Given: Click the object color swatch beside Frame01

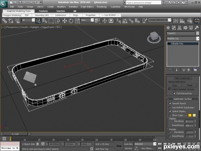Looking at the screenshot, I should click(x=198, y=33).
